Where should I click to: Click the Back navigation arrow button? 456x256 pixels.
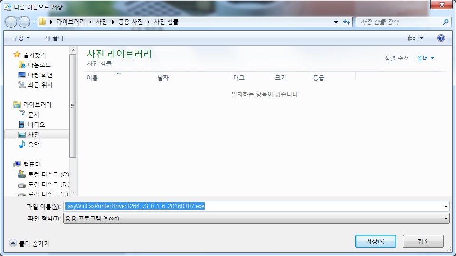(x=11, y=22)
